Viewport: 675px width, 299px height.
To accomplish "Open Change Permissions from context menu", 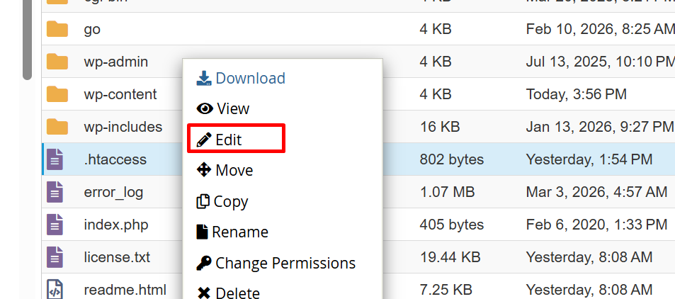I will point(276,263).
